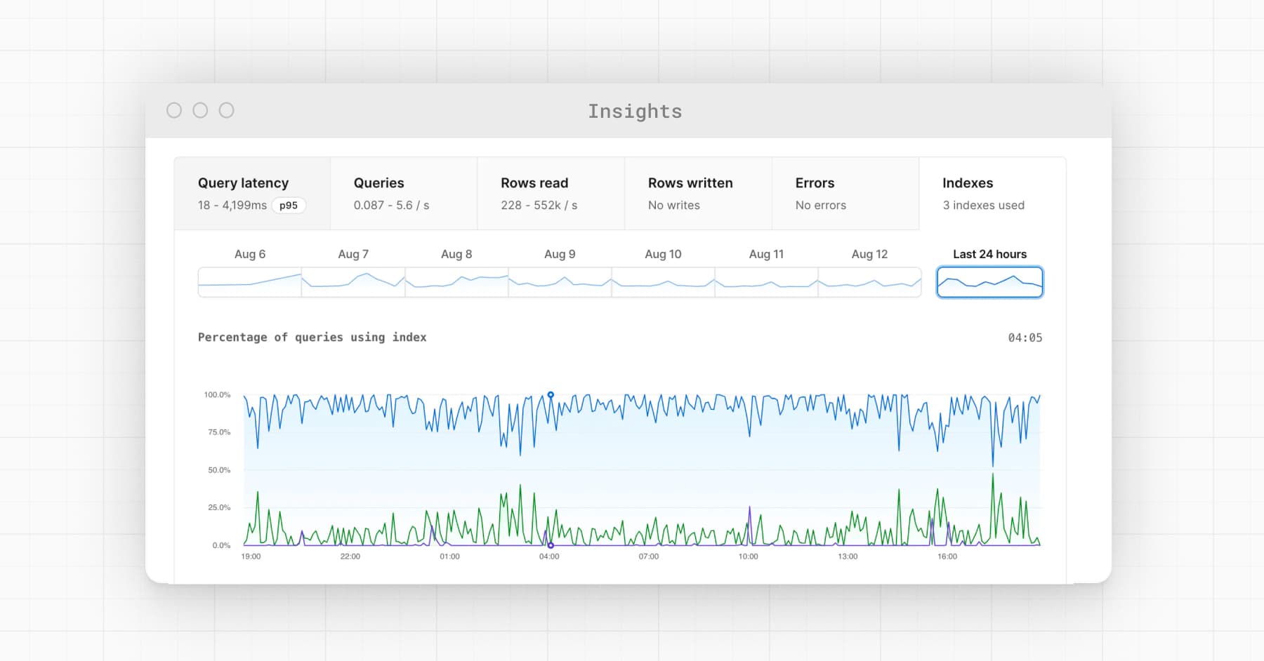Click the '228 - 552k / s' value
The image size is (1264, 661).
click(539, 205)
